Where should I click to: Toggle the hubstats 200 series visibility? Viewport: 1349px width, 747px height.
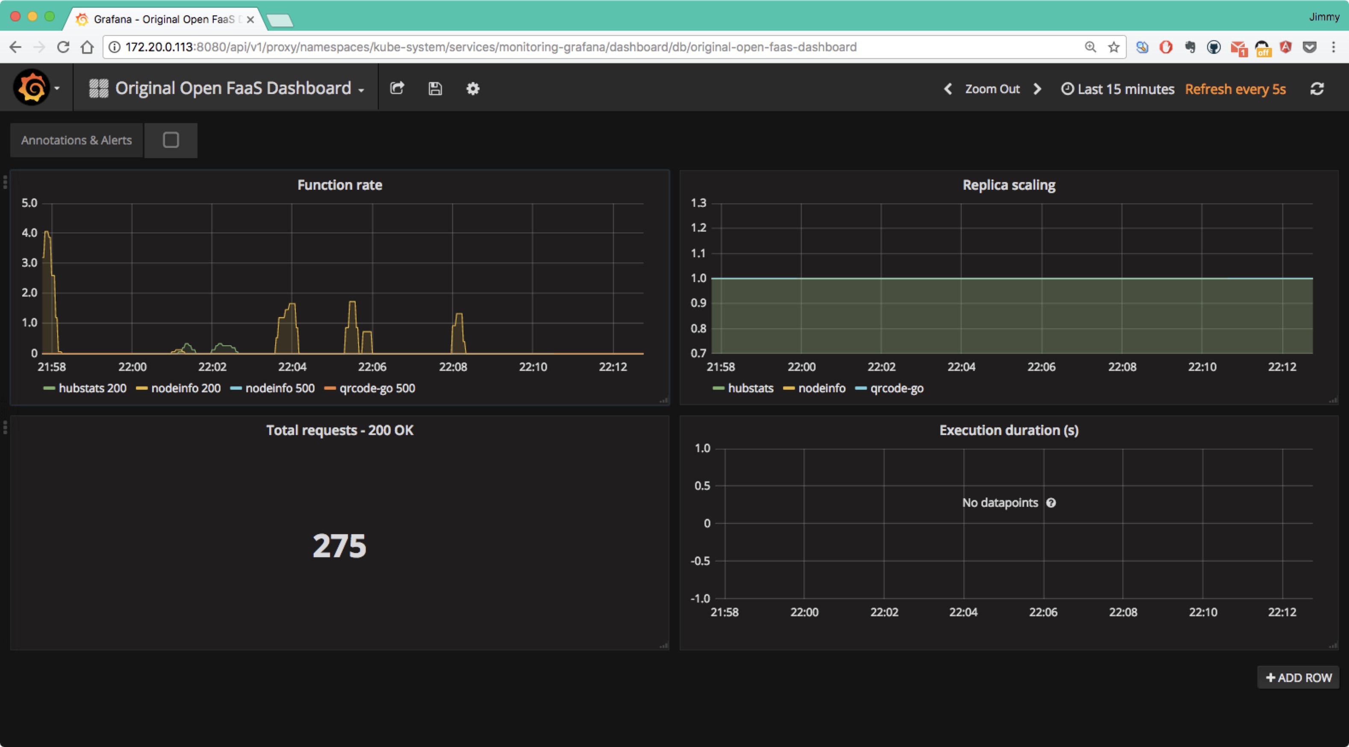(91, 388)
